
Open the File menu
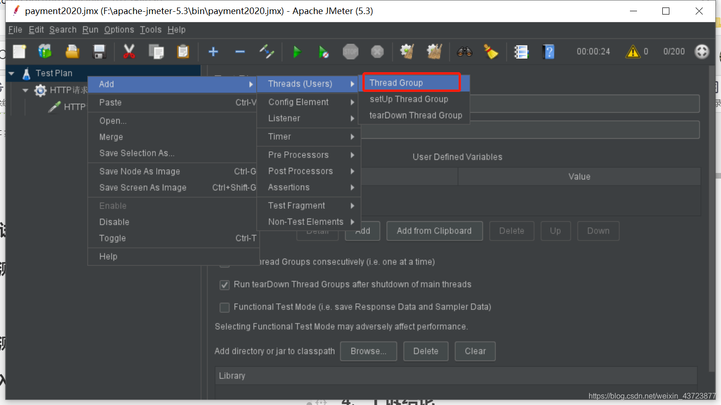pos(15,30)
